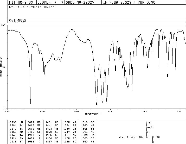The height and width of the screenshot is (144, 186).
Task: Click the 500 wavenumber axis label
Action: pos(179,111)
